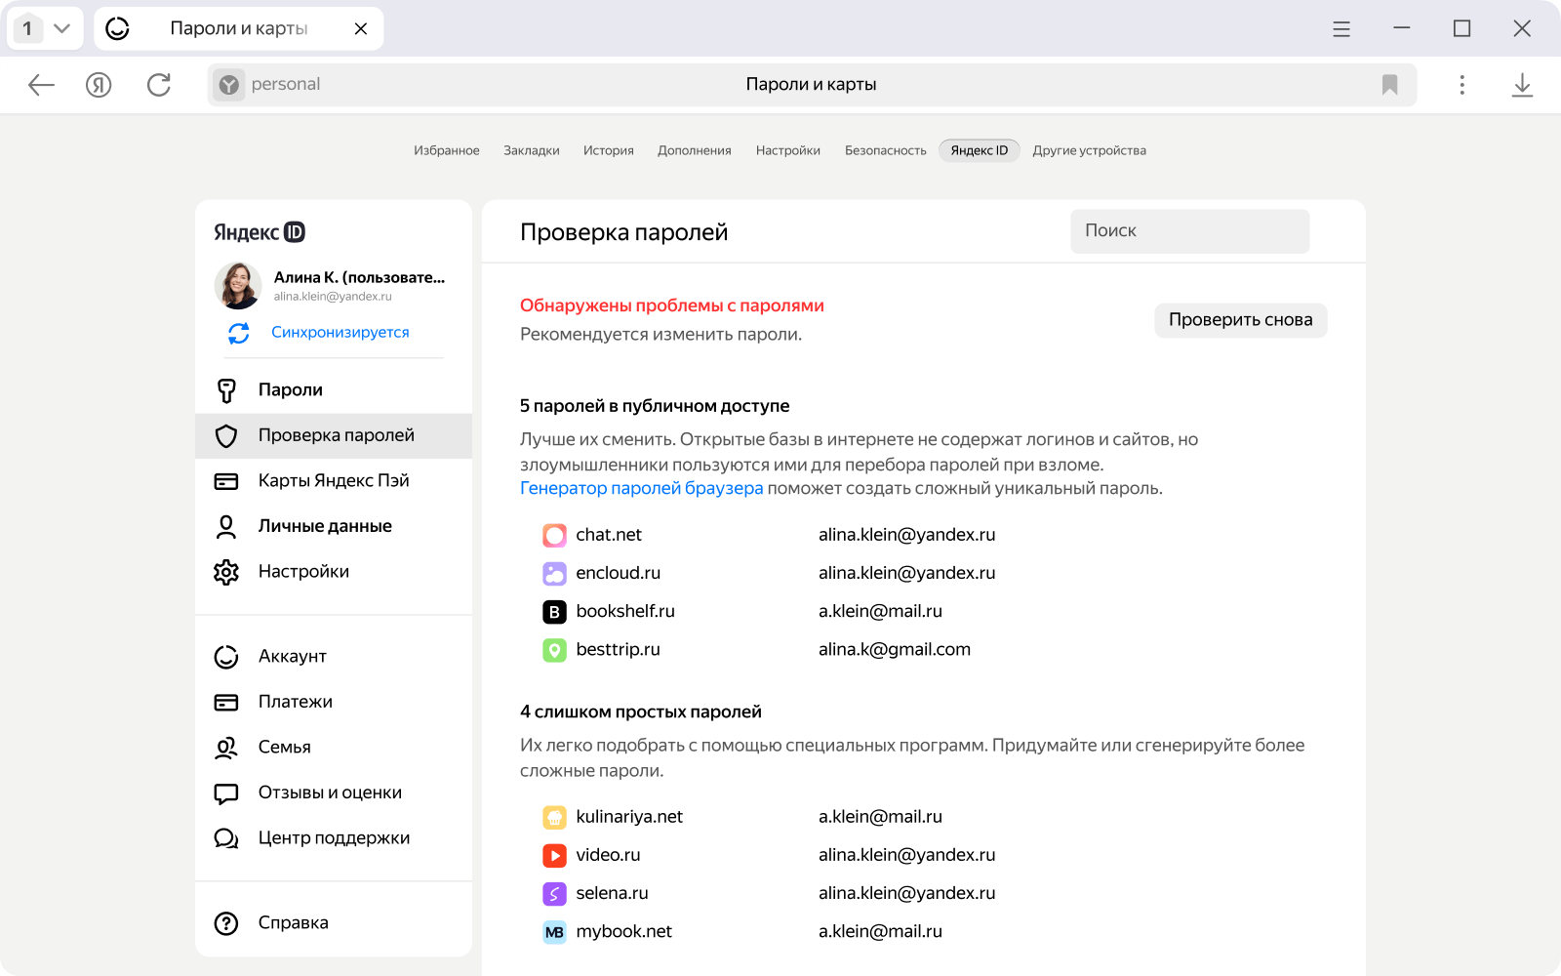
Task: Open sidebar Настройки with gear icon
Action: [x=334, y=572]
